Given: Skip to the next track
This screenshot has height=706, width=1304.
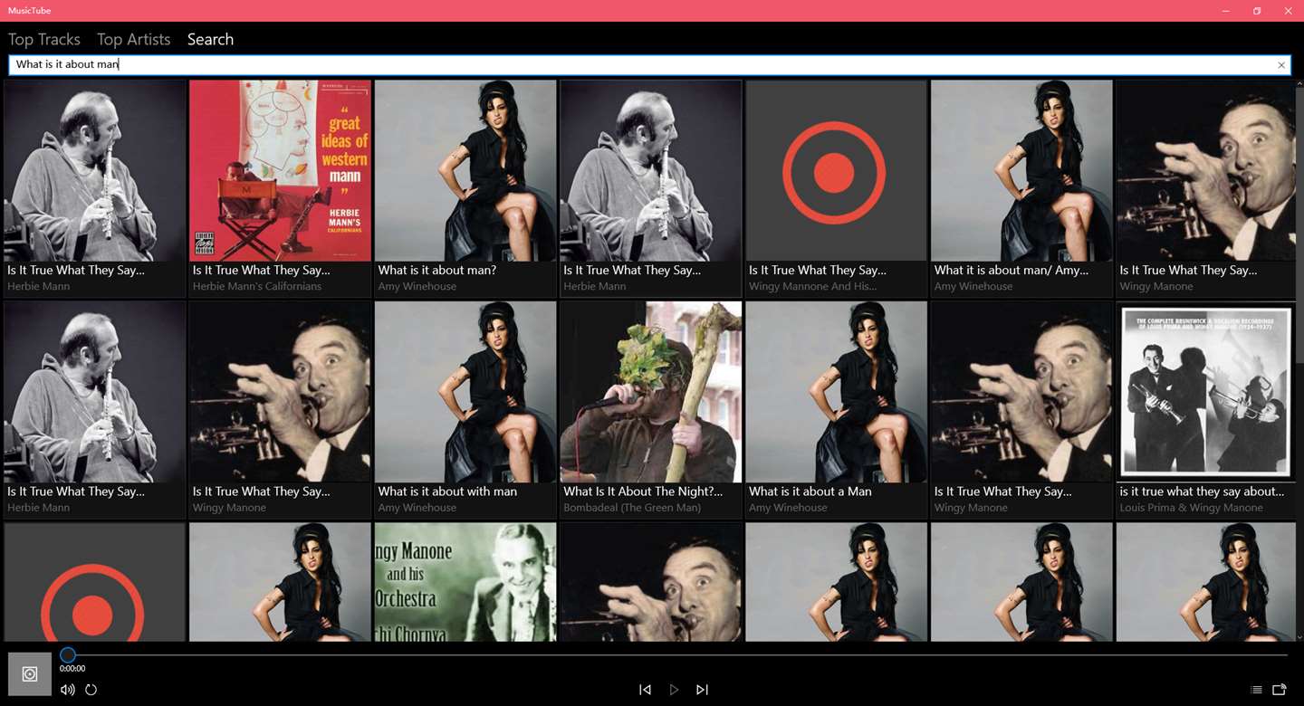Looking at the screenshot, I should pyautogui.click(x=702, y=690).
